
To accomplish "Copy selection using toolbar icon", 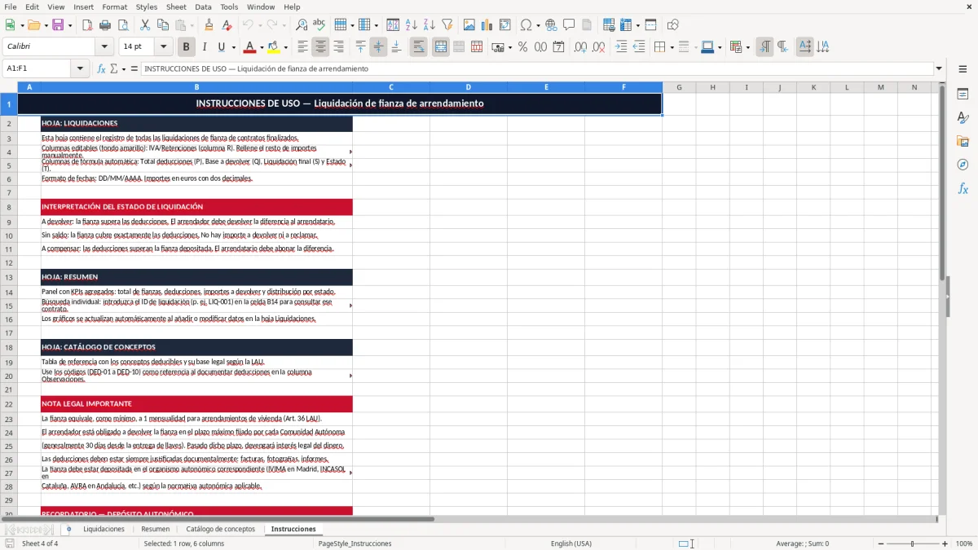I will pos(163,25).
